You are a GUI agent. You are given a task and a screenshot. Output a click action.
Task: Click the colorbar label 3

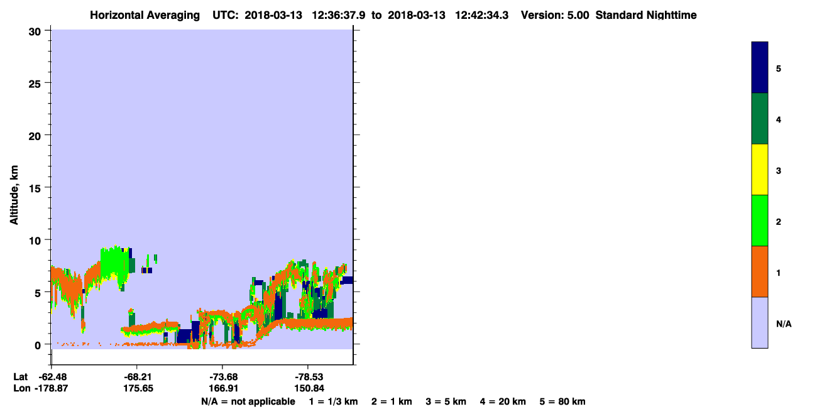click(779, 170)
